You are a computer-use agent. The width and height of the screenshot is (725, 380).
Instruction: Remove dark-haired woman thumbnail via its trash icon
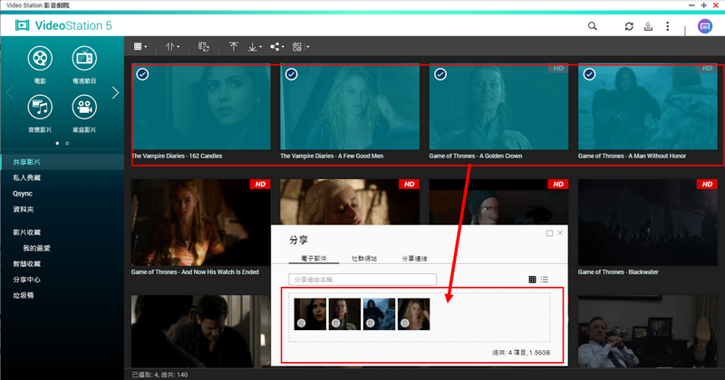click(302, 323)
